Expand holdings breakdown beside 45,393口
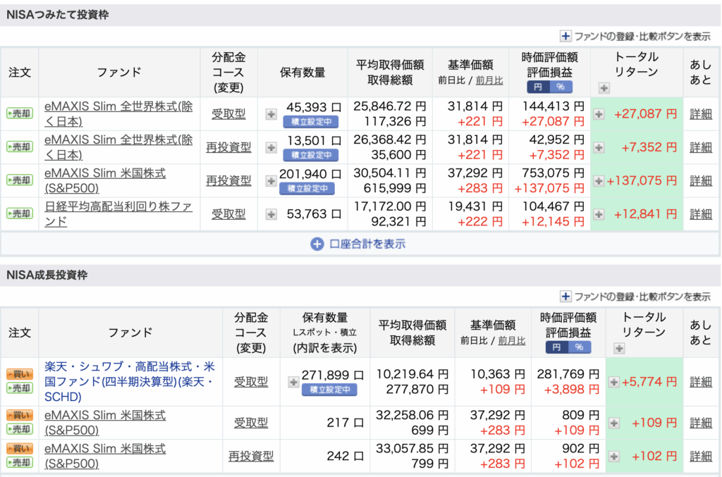The image size is (722, 477). click(271, 114)
